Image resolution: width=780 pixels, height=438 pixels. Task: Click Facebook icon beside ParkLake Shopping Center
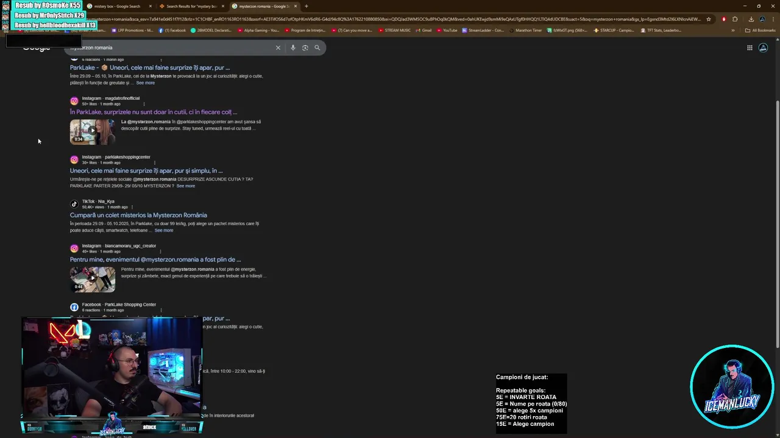click(74, 307)
